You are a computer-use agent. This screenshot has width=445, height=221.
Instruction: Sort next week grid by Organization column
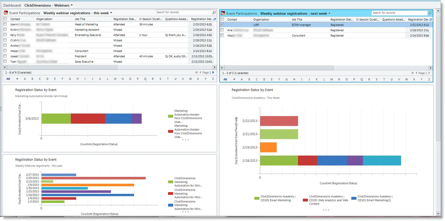tap(261, 20)
